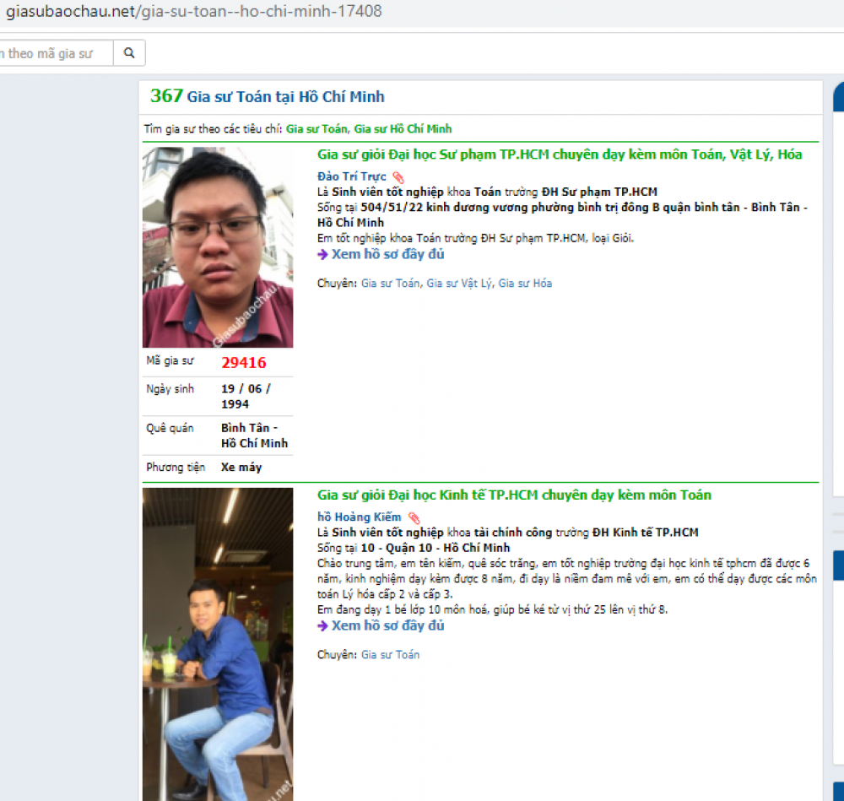Open Đào Trí Trực's name link
The width and height of the screenshot is (844, 801).
pyautogui.click(x=351, y=176)
